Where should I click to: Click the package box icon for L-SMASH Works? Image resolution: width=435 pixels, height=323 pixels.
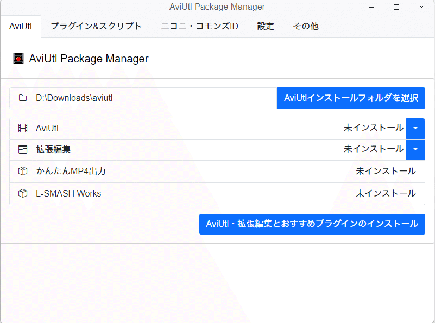point(23,193)
